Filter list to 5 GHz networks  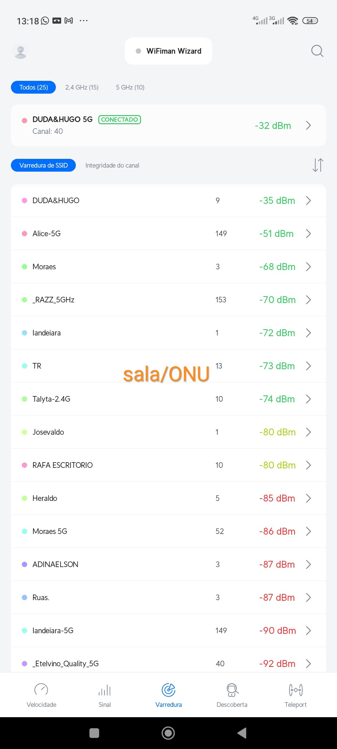130,87
